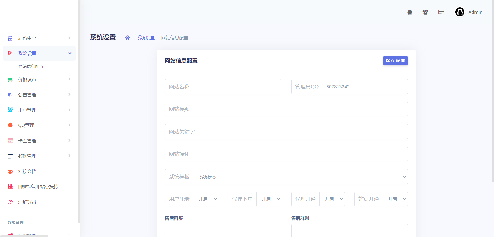Open [限时活动] 站点扶持 menu item
The width and height of the screenshot is (494, 237).
point(39,187)
